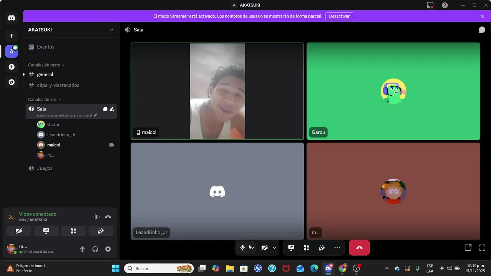Click share screen button in left voice panel

point(46,231)
